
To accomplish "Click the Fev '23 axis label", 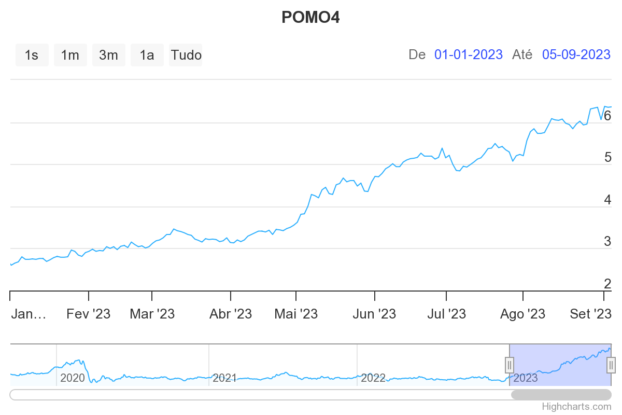I will pyautogui.click(x=89, y=314).
